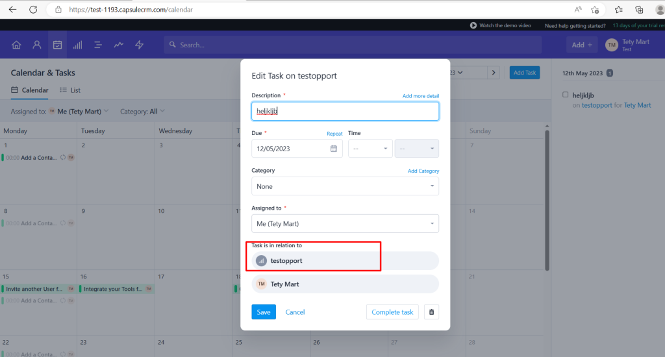Add page to favorites star icon
The image size is (665, 357).
[595, 9]
